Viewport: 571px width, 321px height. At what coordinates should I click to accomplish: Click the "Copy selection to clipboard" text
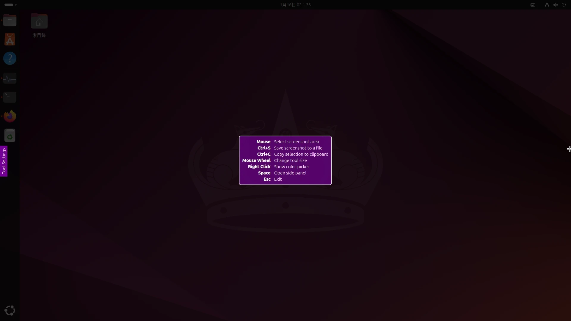tap(301, 154)
